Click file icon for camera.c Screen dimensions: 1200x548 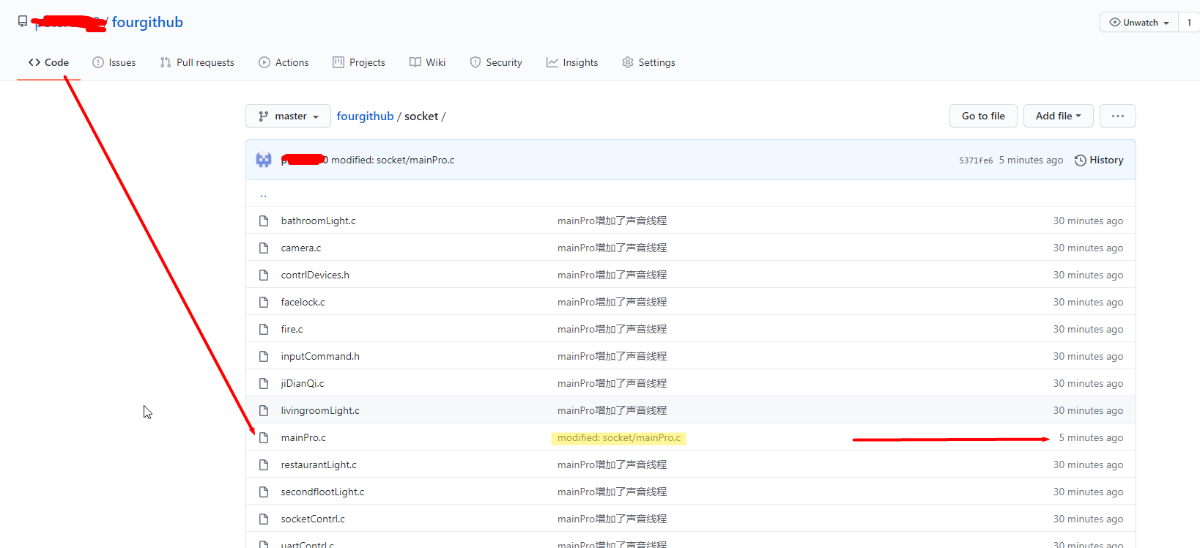(264, 248)
